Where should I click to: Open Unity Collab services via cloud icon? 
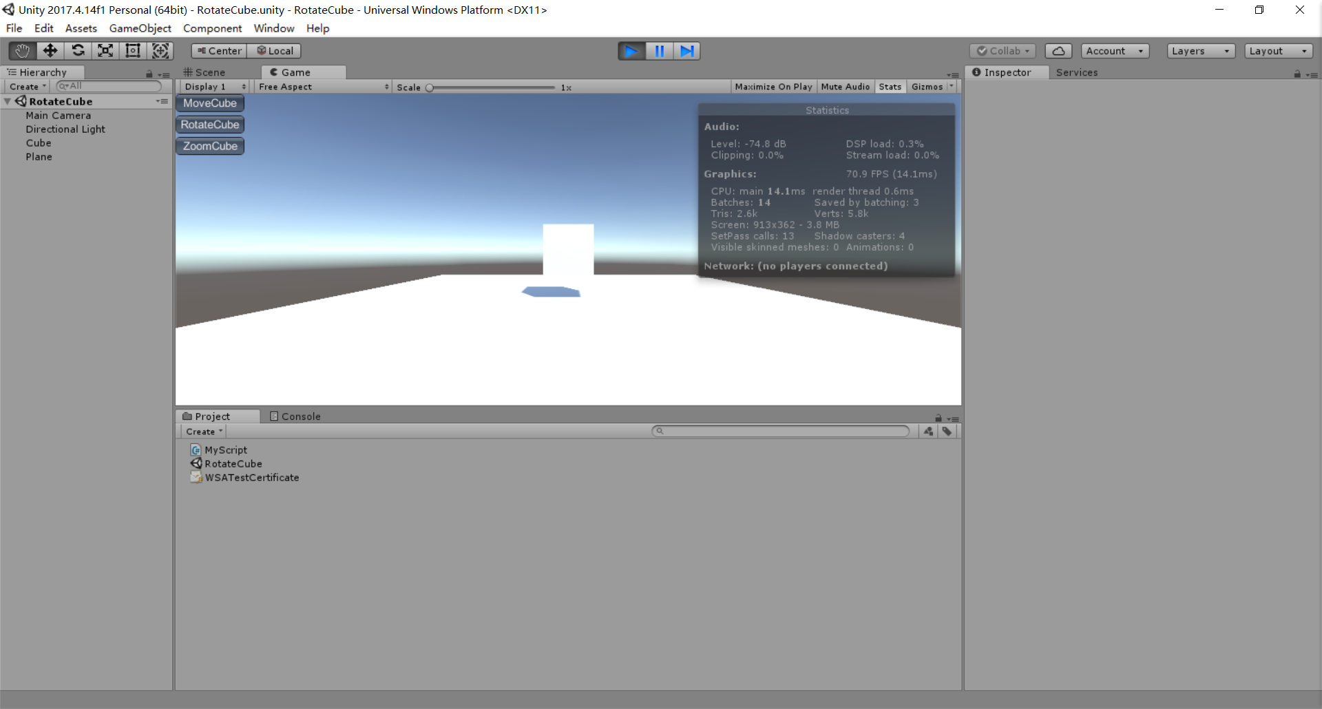[1058, 50]
